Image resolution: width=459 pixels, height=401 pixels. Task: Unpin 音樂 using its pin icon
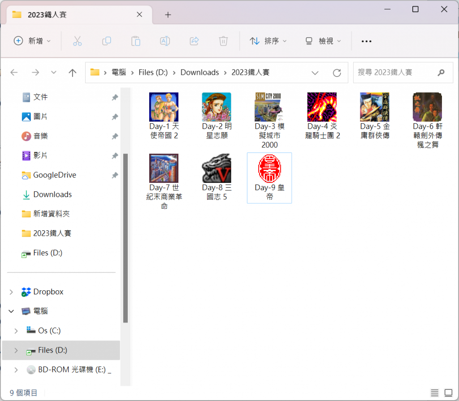tap(115, 136)
